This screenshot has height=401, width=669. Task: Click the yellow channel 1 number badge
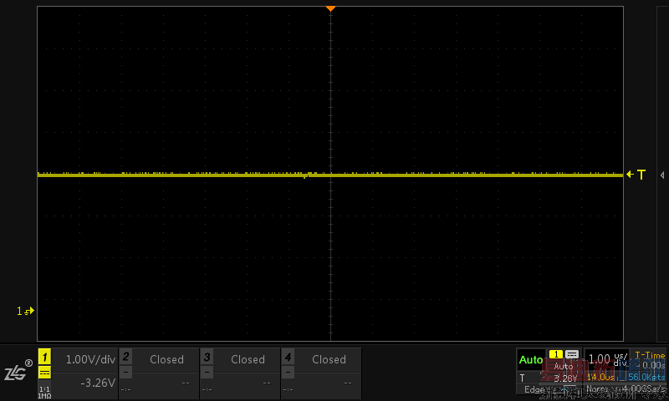[44, 357]
